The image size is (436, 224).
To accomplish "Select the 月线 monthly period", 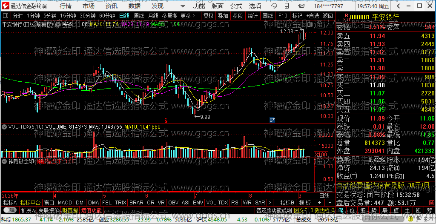I will point(153,16).
